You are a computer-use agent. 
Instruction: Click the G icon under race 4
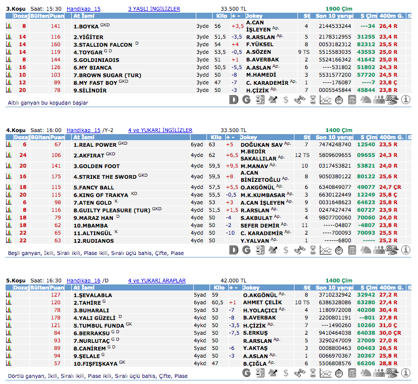click(x=246, y=249)
